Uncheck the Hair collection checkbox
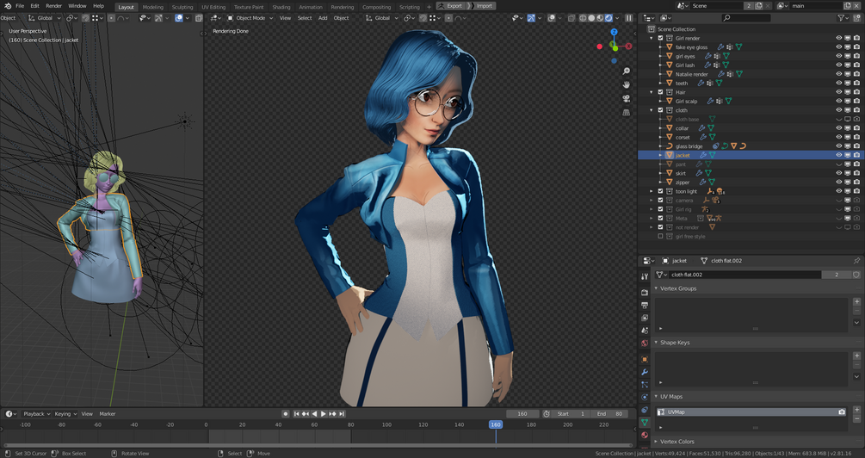Screen dimensions: 865x458 tap(660, 92)
